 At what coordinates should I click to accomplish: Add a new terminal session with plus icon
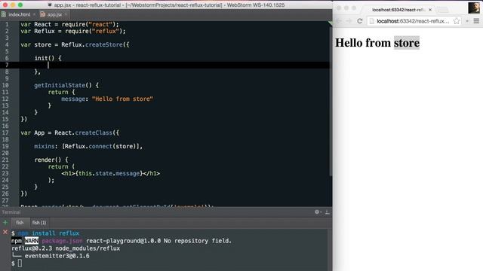coord(5,223)
